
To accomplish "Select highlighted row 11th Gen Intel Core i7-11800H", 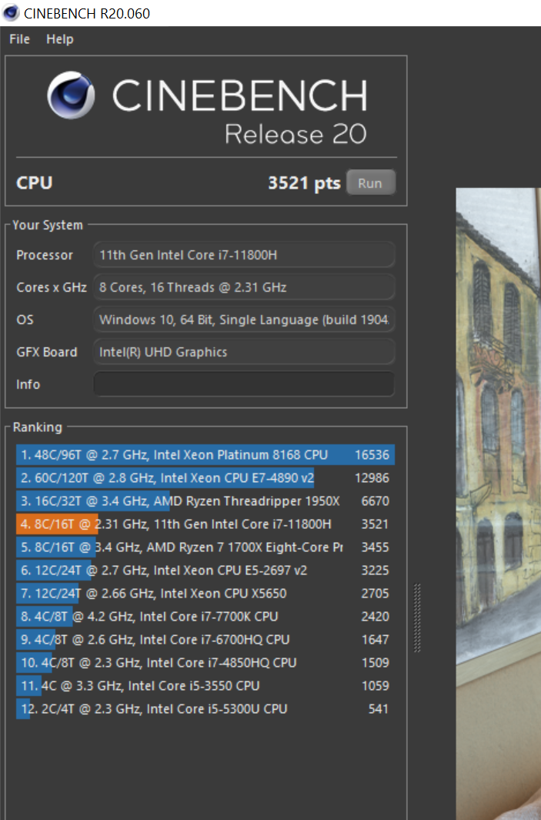I will pyautogui.click(x=205, y=524).
